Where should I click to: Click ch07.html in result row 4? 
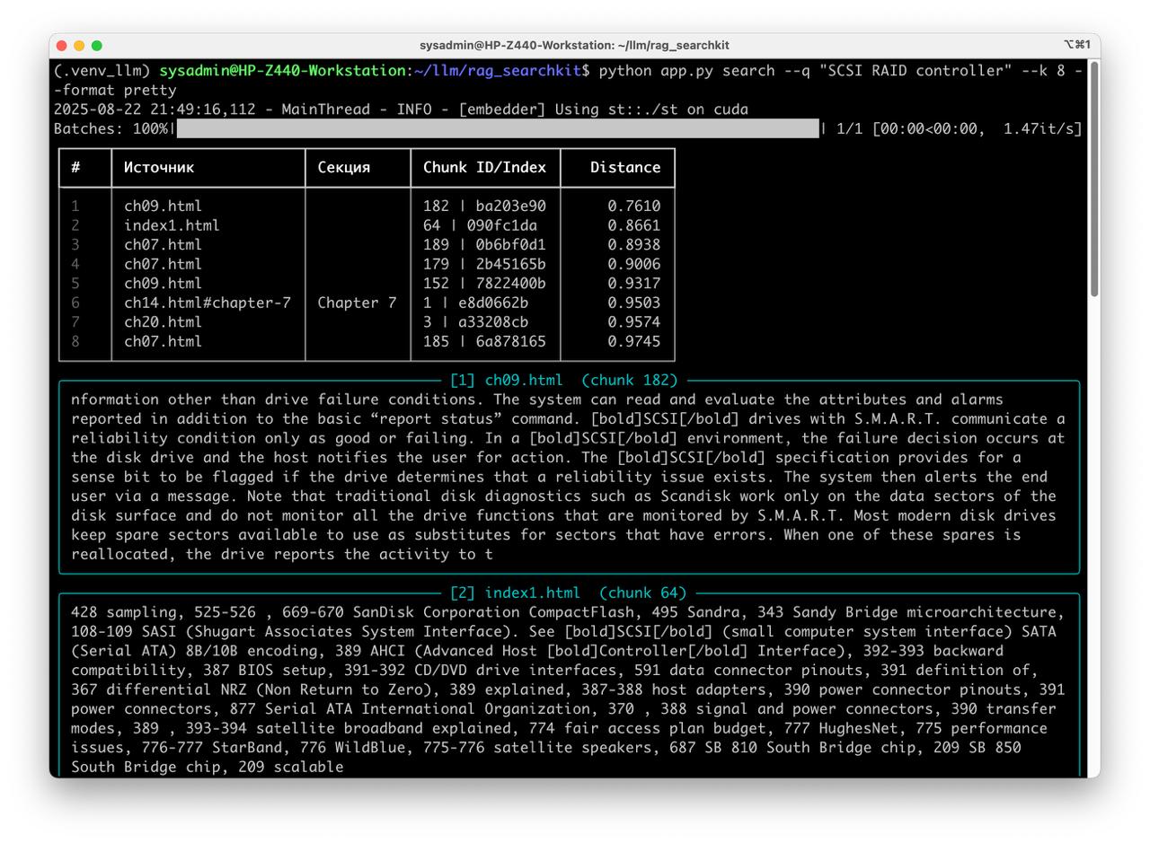point(163,264)
